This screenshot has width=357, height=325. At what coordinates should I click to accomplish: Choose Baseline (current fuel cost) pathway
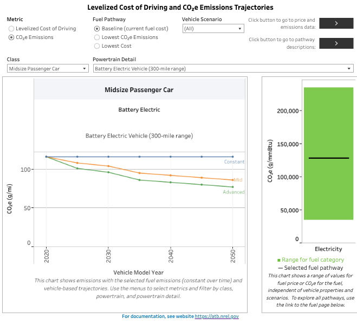pyautogui.click(x=97, y=28)
